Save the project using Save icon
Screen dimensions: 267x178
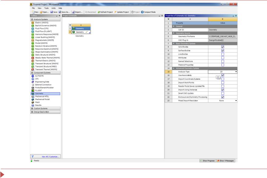coord(54,12)
